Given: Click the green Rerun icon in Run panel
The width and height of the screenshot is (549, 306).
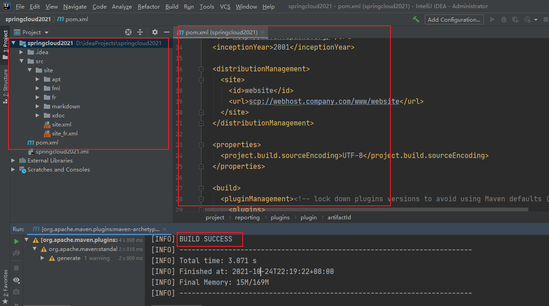Looking at the screenshot, I should click(x=17, y=241).
